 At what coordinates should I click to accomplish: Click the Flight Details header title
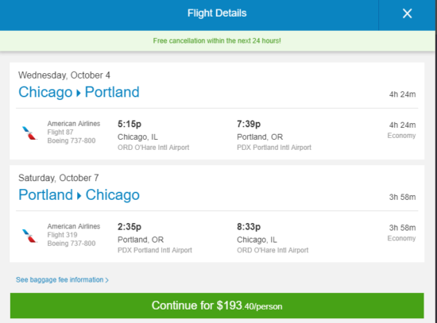[217, 13]
